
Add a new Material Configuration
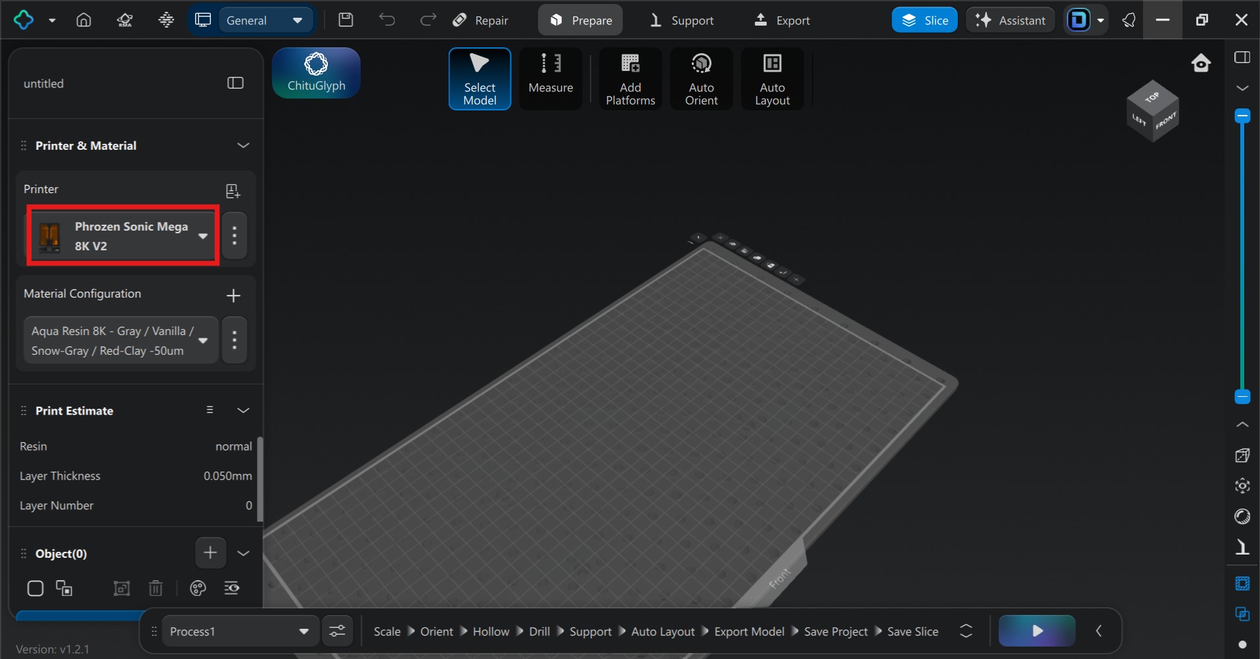tap(233, 296)
